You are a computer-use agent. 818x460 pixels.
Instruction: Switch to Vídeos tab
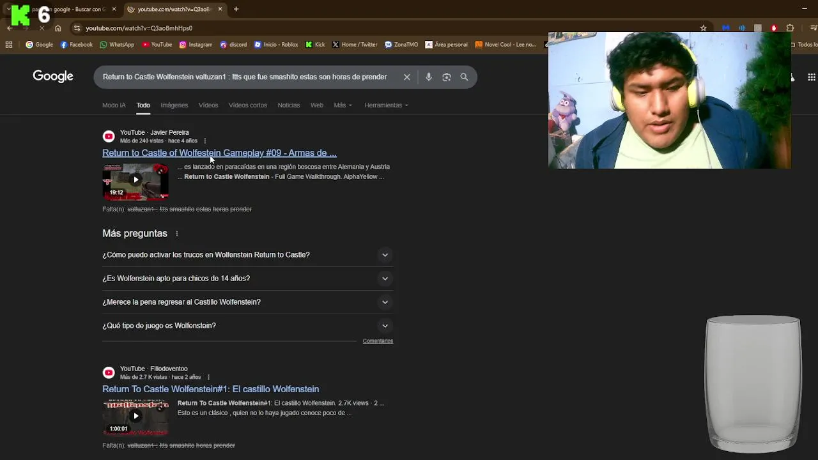[x=208, y=105]
